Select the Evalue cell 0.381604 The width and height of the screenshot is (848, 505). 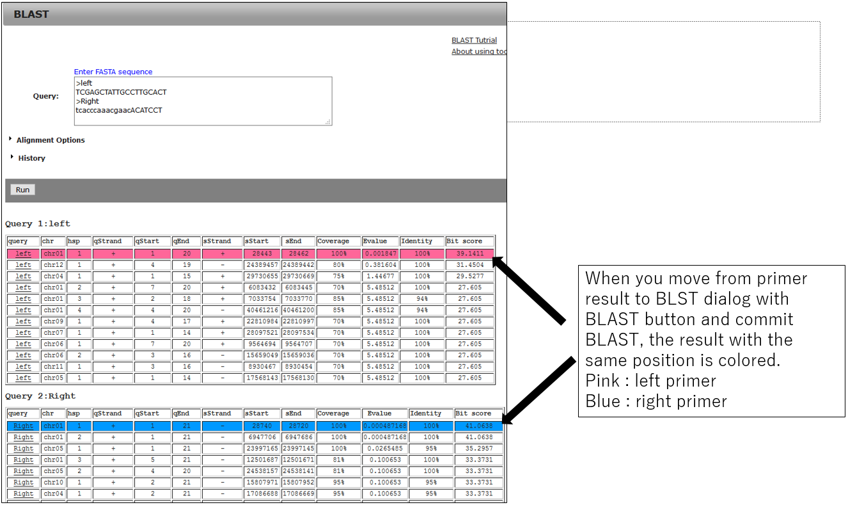381,265
